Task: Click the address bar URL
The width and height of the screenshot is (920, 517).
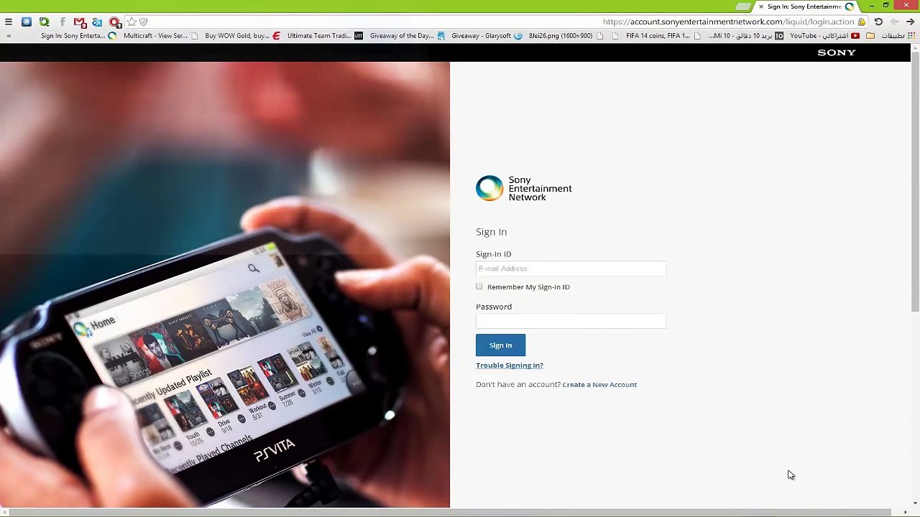Action: (x=728, y=22)
